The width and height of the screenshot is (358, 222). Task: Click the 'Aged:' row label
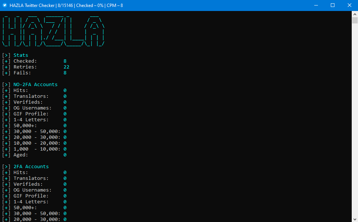coord(21,155)
